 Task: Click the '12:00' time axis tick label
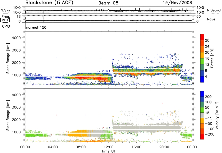(x=109, y=147)
